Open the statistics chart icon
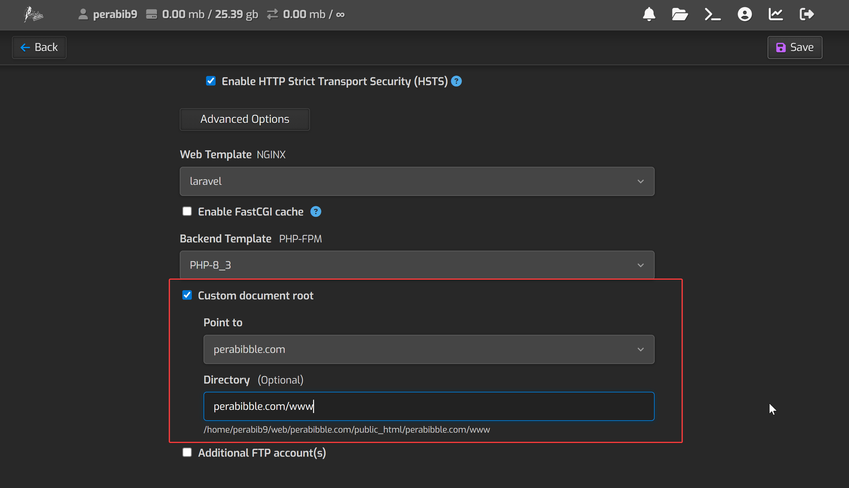The image size is (849, 488). (776, 15)
